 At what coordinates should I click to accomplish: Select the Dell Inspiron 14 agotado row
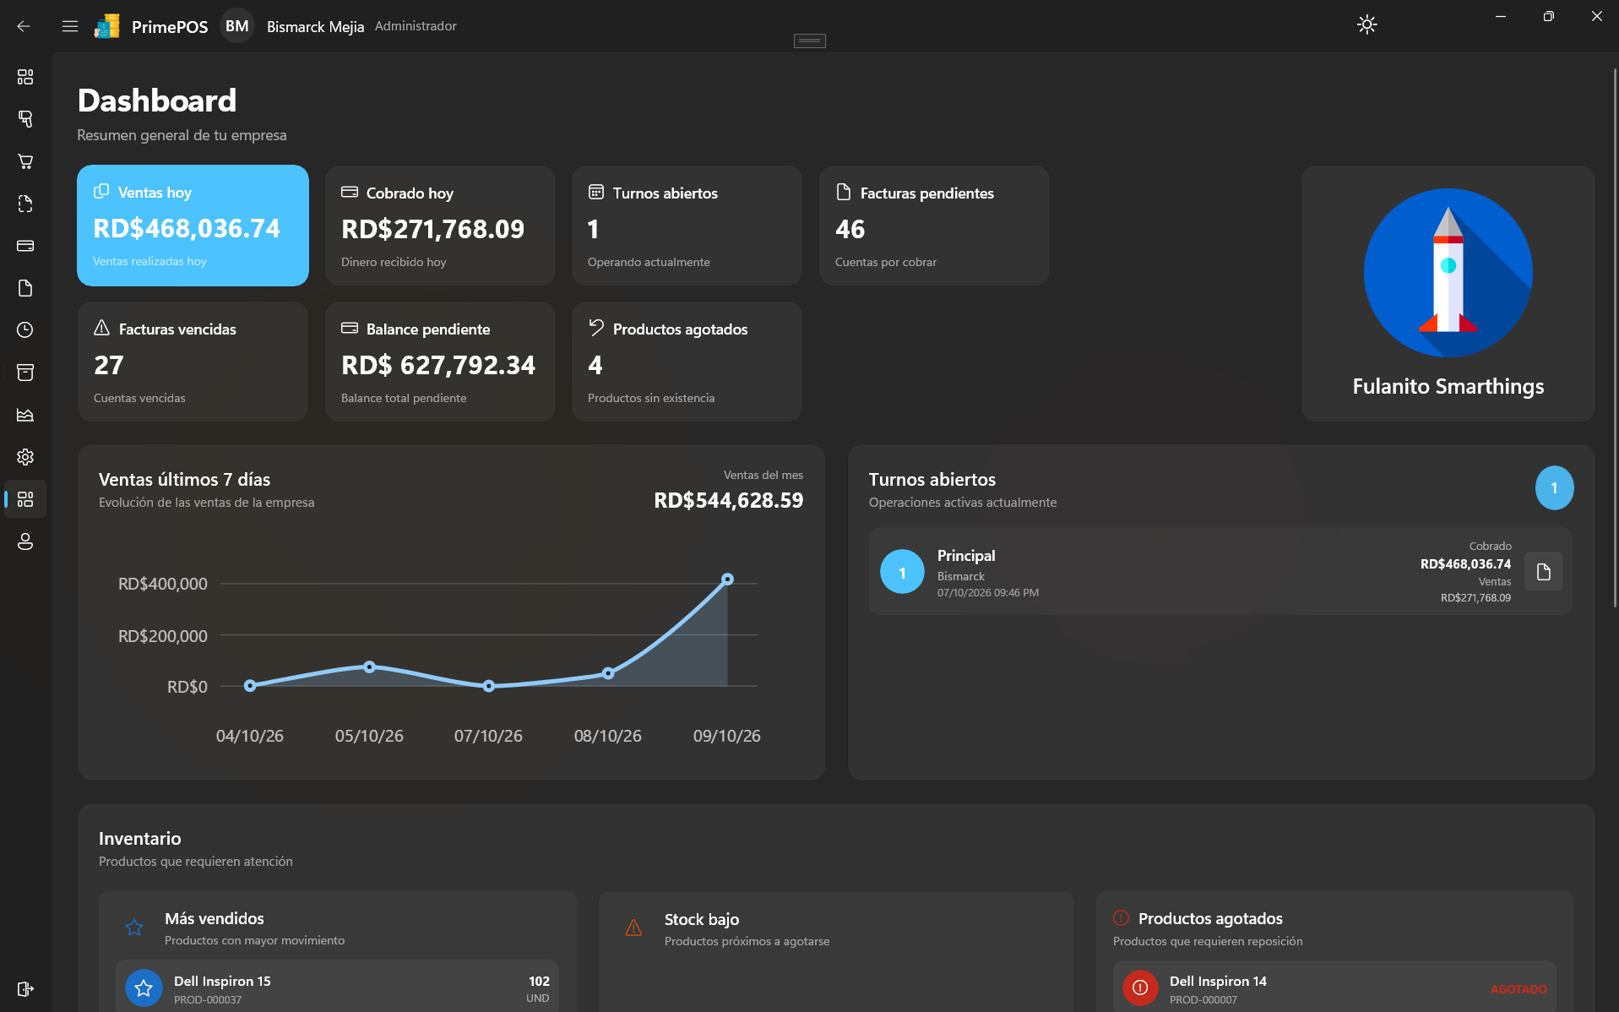click(1334, 987)
